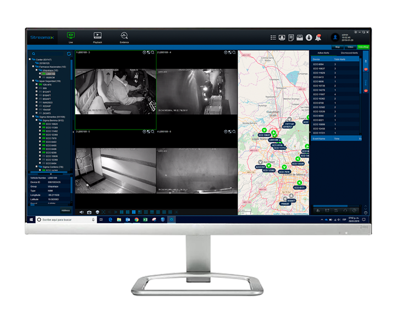The width and height of the screenshot is (396, 317).
Task: Collapse the Sigma Alimentos group
Action: 33,117
